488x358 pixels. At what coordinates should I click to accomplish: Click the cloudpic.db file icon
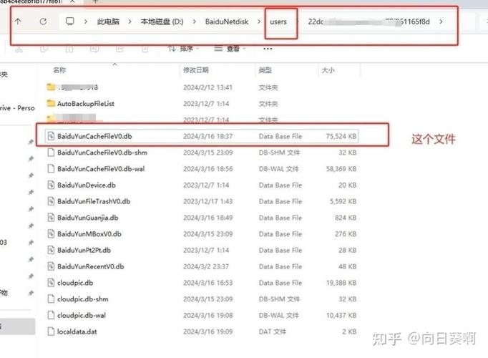tap(51, 282)
